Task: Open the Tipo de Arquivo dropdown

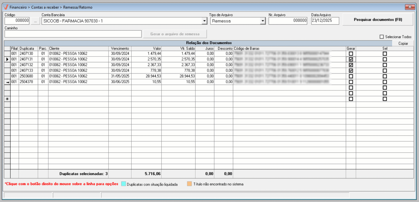Action: [263, 21]
